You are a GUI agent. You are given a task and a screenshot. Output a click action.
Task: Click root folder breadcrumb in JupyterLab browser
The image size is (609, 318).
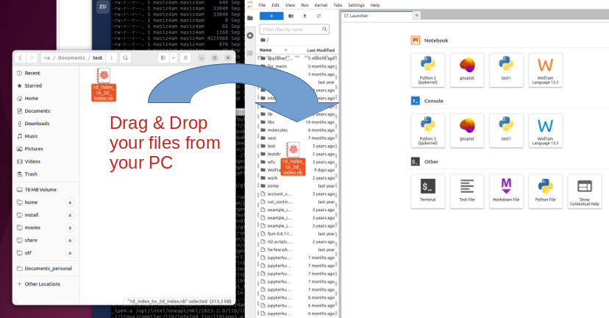[x=265, y=40]
